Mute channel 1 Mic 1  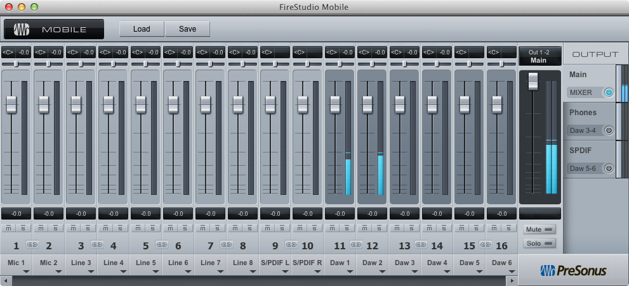9,228
